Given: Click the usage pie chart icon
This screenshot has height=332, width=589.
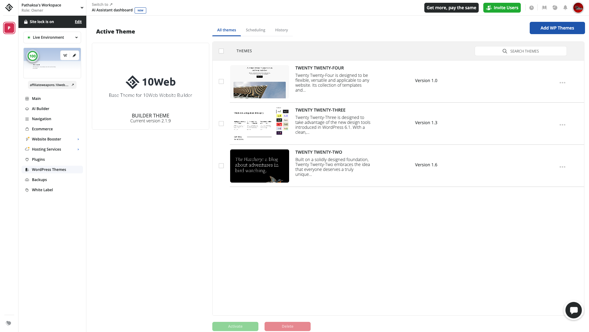Looking at the screenshot, I should (x=555, y=8).
